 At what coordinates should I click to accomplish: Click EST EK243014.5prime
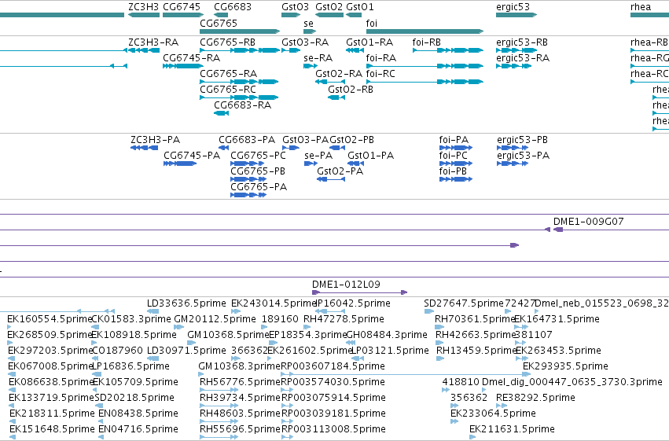coord(236,311)
